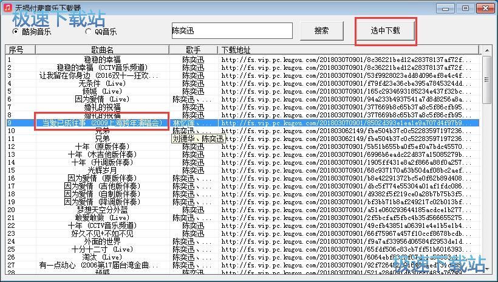Maximize the downloader window
Screen dimensions: 498x282
(465, 8)
